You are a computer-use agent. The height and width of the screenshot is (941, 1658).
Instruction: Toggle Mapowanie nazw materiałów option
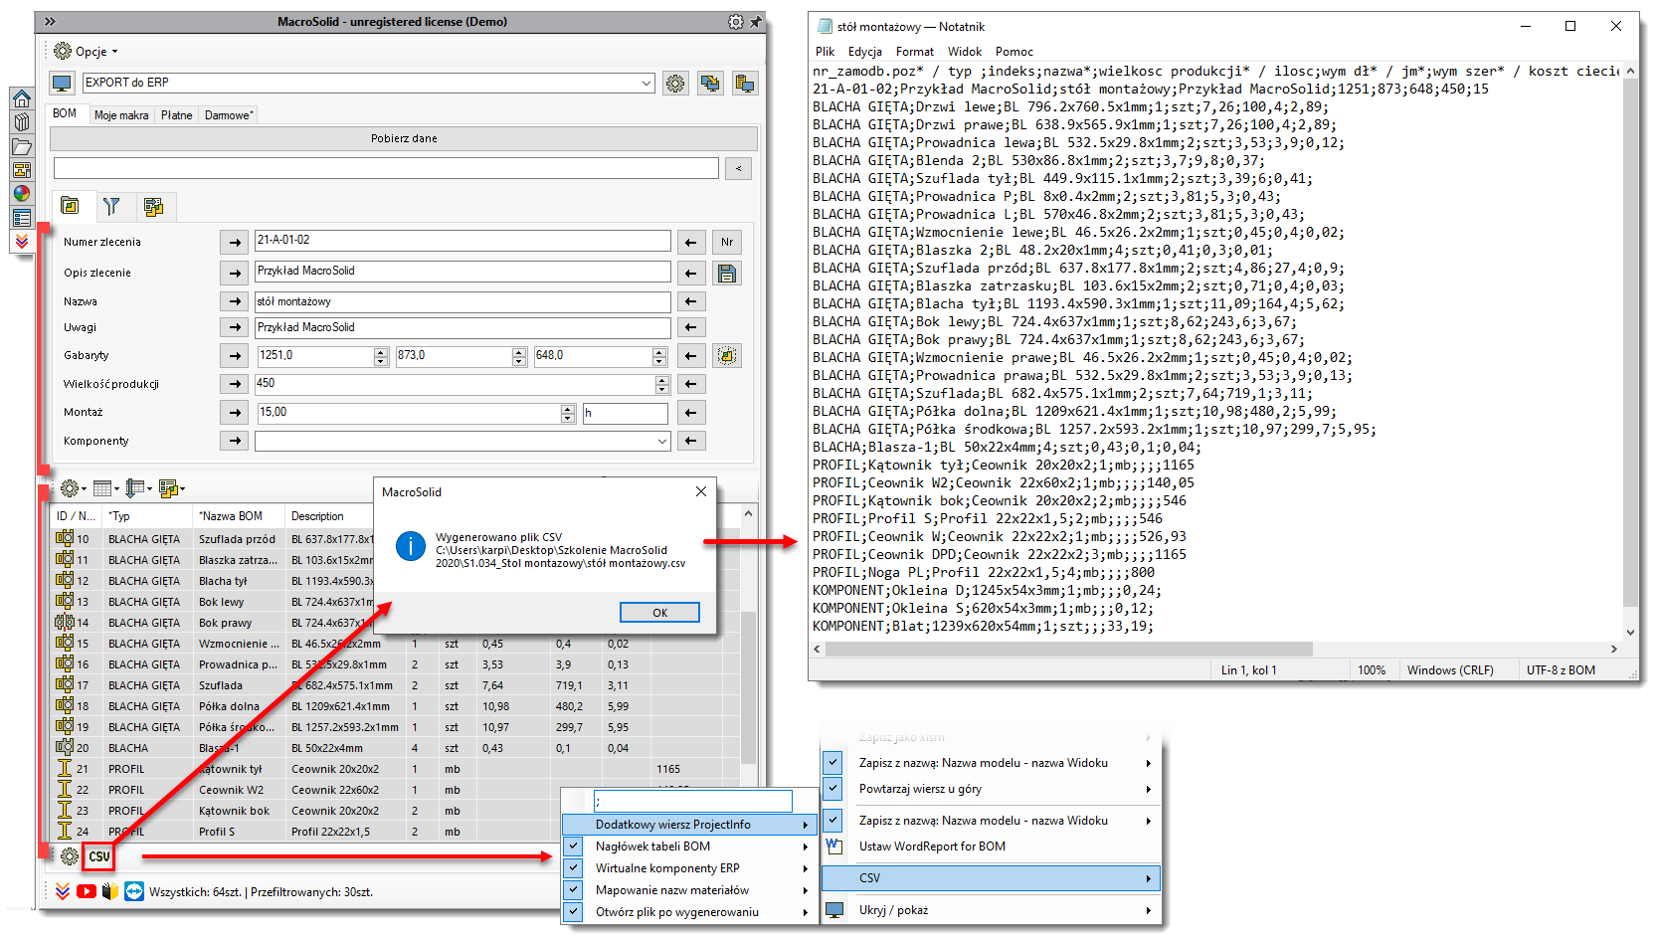coord(574,890)
